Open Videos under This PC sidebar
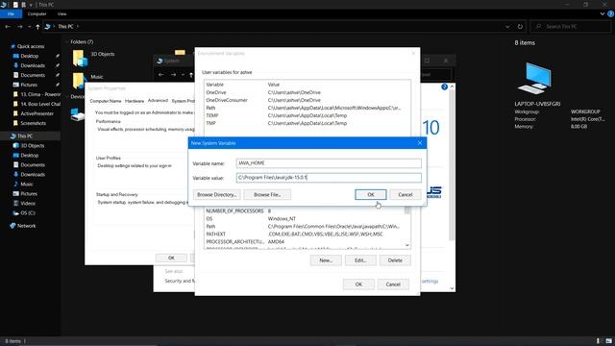Screen dimensions: 615x346 tap(28, 204)
